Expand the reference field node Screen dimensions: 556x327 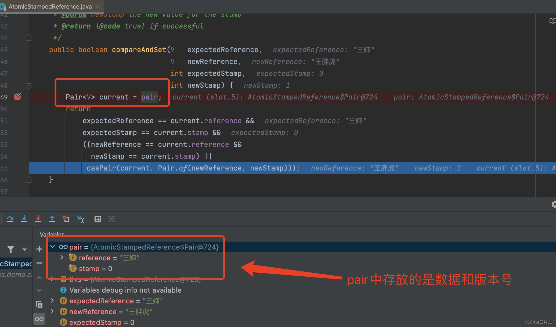pos(62,258)
